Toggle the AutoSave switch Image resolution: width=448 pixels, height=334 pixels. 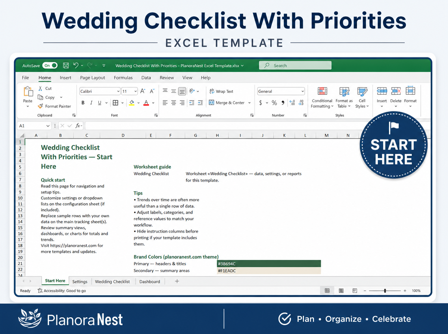pyautogui.click(x=50, y=65)
